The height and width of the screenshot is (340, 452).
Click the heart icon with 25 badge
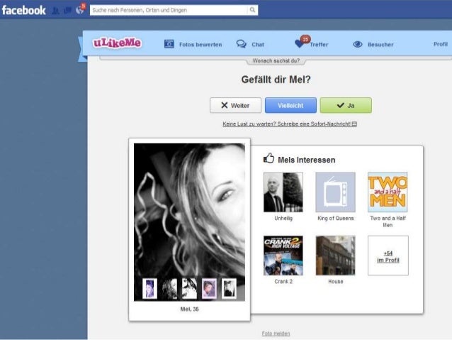[301, 43]
